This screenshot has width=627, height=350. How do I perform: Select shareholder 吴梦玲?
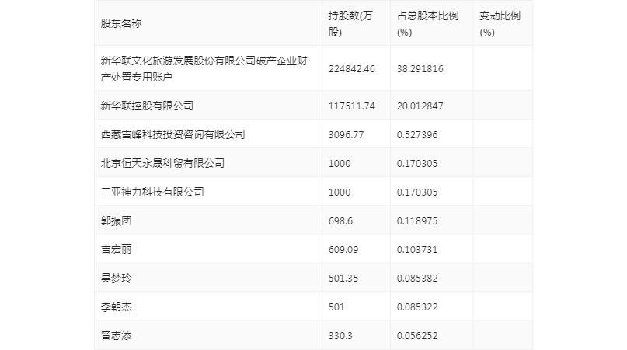click(116, 278)
